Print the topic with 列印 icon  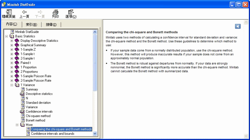(x=55, y=12)
